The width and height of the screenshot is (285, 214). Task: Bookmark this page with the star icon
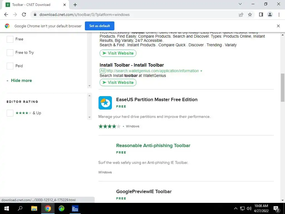(250, 14)
